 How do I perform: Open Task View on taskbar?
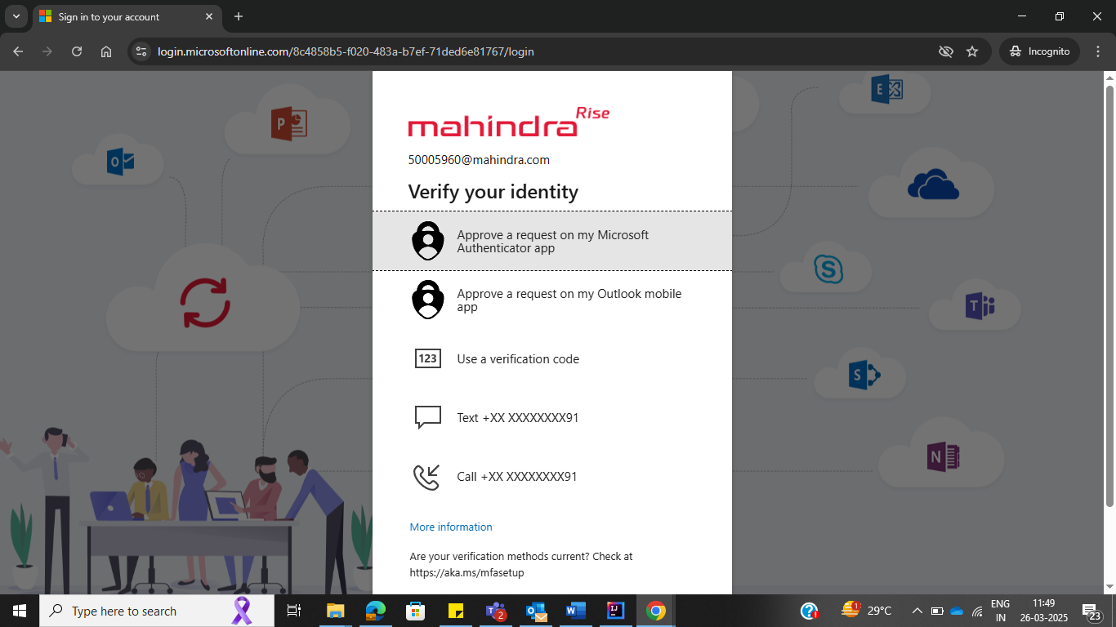tap(294, 611)
